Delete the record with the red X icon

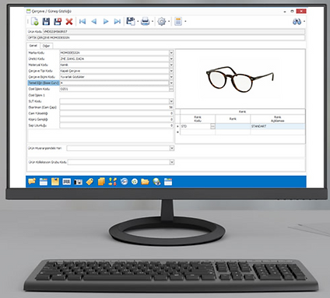[x=69, y=22]
